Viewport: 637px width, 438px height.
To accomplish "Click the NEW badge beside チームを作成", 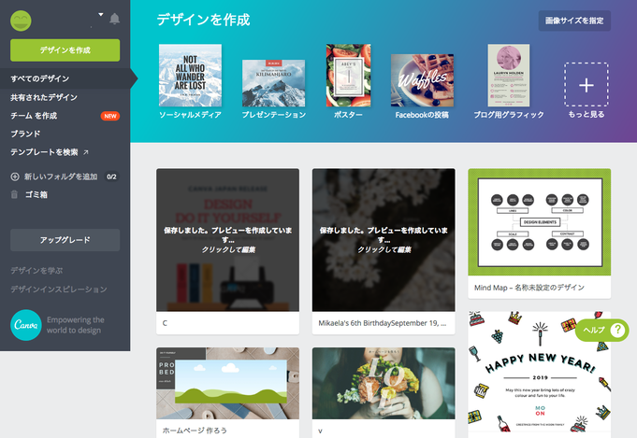I will (x=110, y=116).
